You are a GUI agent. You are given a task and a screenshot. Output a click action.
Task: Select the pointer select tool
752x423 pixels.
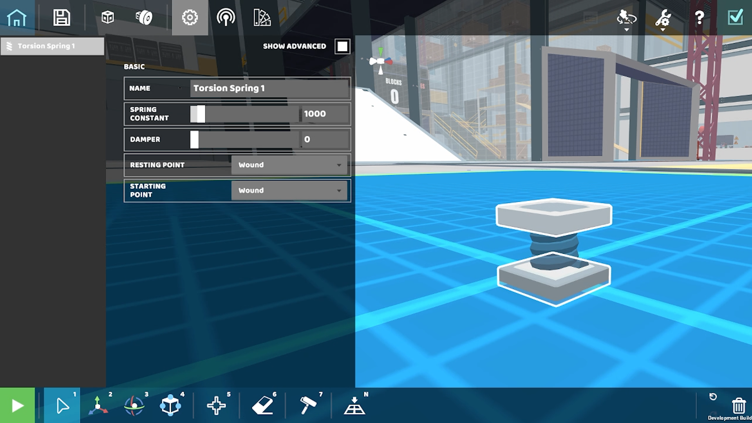(62, 405)
